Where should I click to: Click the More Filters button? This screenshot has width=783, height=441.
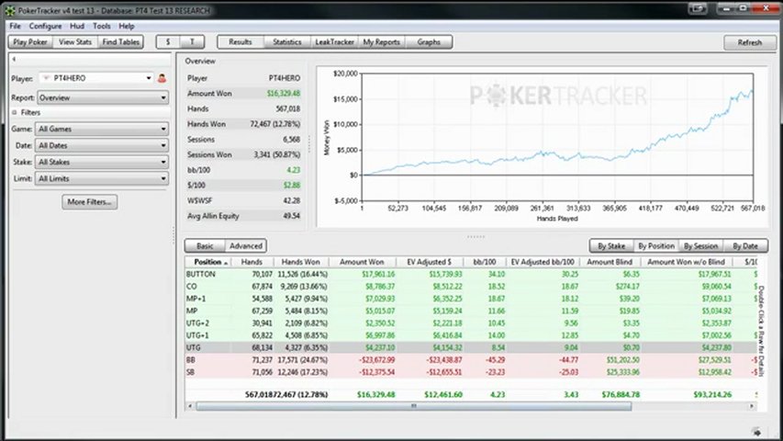(89, 202)
